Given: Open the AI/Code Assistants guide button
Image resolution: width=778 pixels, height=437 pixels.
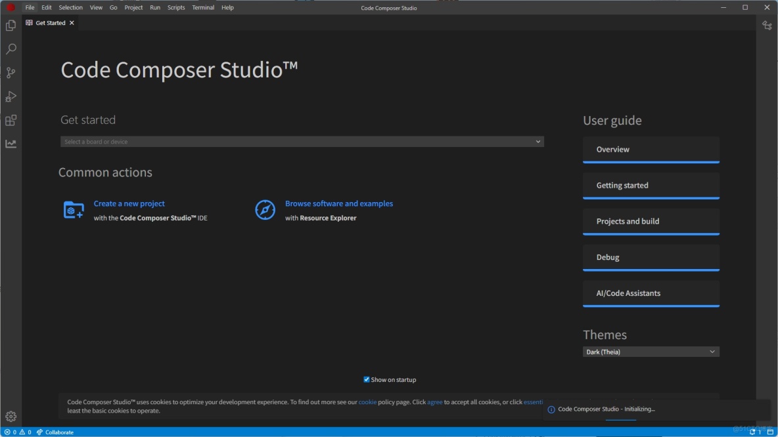Looking at the screenshot, I should [x=651, y=293].
